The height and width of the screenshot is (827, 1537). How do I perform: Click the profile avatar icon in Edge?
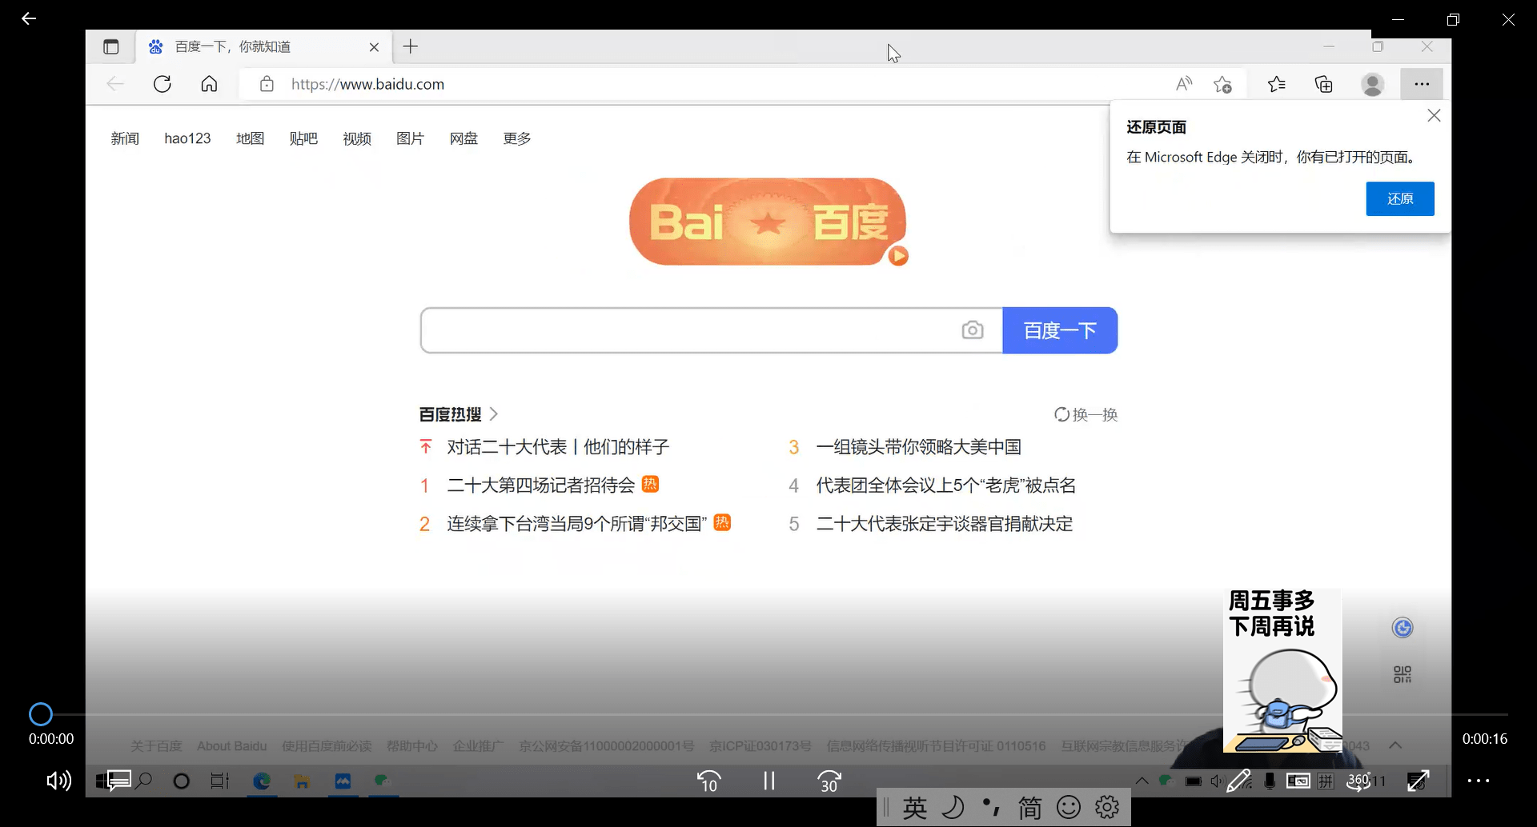click(x=1373, y=84)
